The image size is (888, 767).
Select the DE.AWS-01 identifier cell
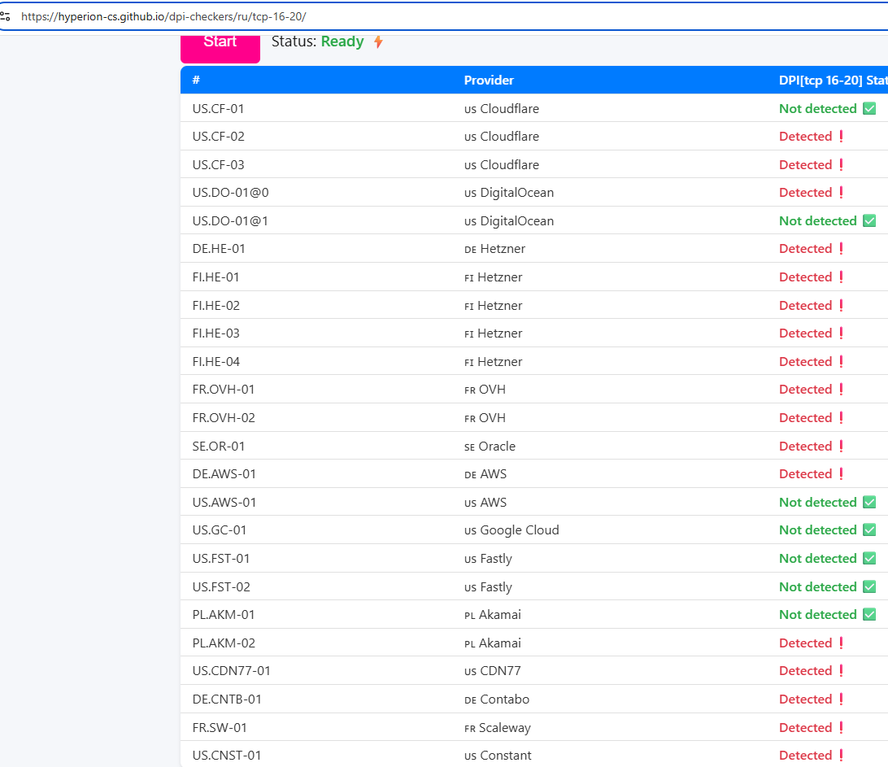(224, 473)
